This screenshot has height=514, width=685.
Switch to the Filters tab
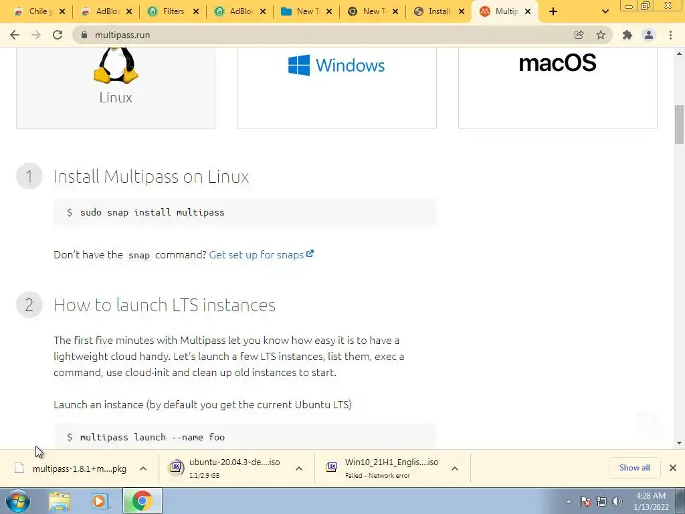point(167,11)
